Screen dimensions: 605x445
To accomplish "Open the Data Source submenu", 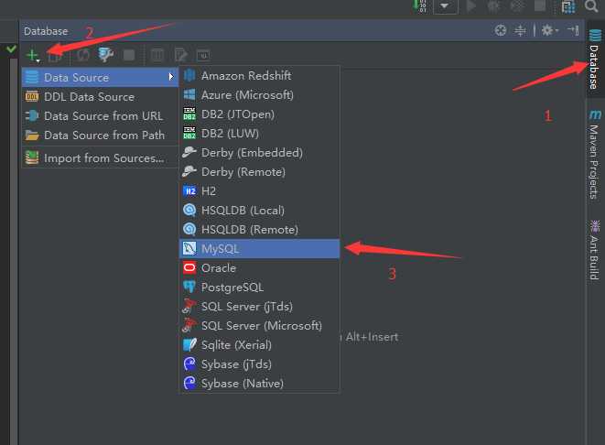I will [100, 77].
